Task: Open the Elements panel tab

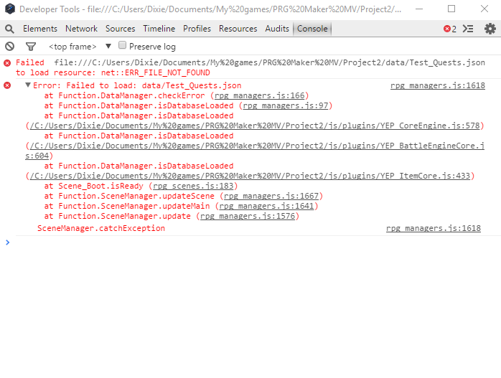Action: (x=40, y=29)
